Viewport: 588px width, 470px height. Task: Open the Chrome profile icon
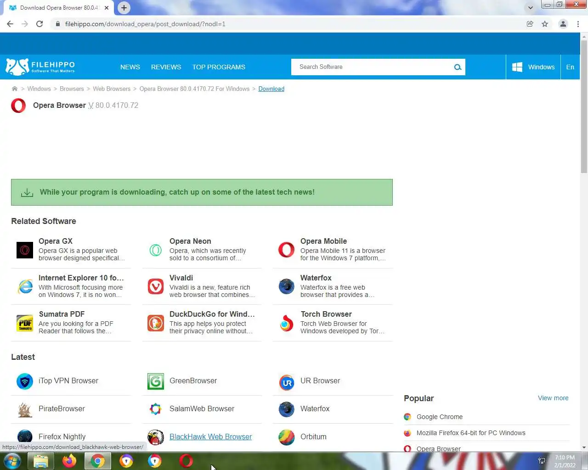(x=563, y=24)
